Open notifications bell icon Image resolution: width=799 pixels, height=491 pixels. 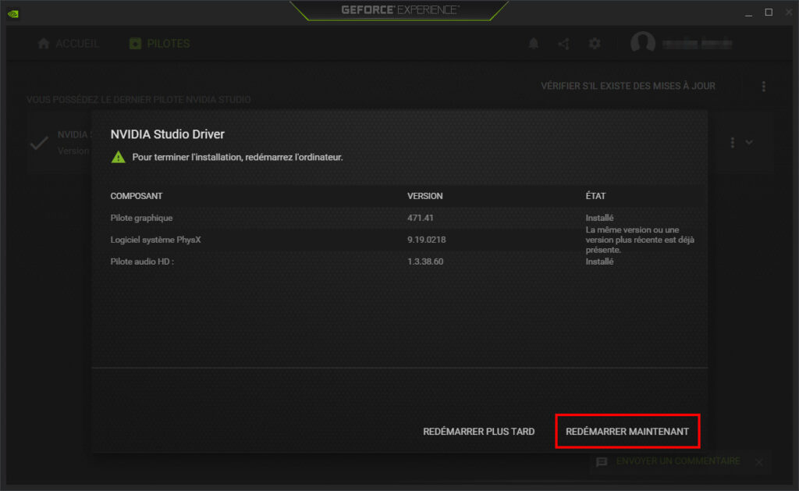click(534, 44)
